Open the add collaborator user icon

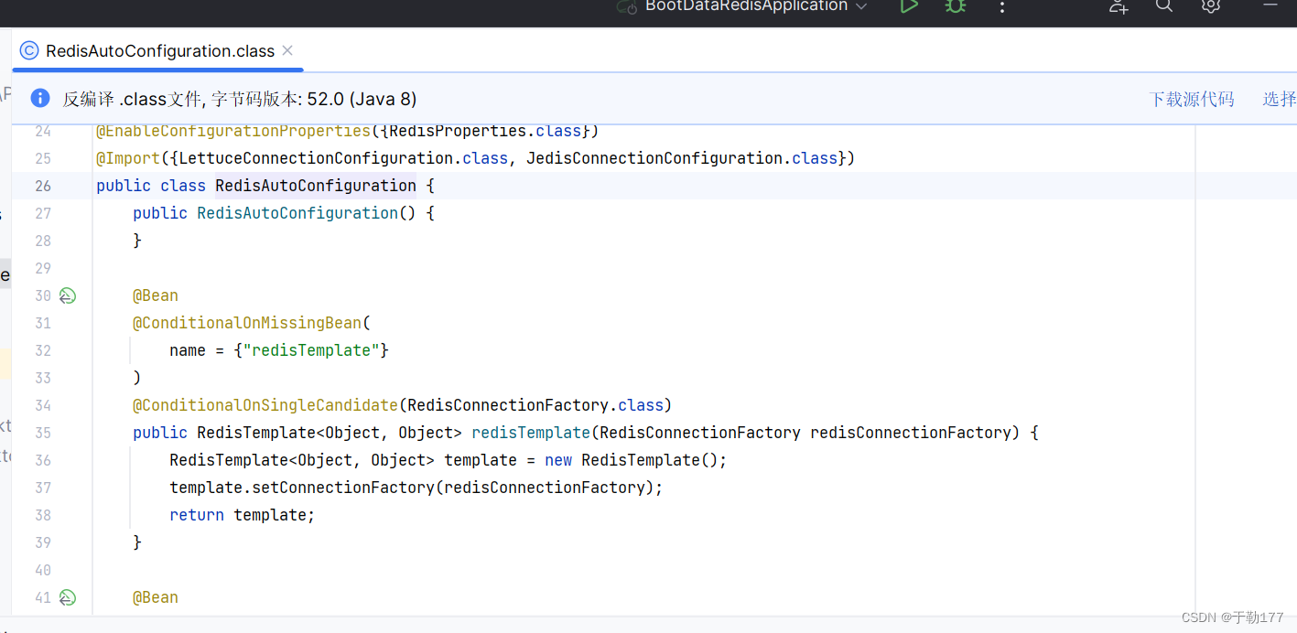click(1119, 6)
